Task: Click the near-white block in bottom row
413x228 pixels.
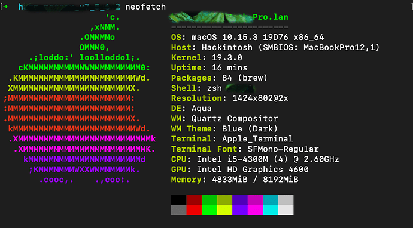Action: tap(286, 210)
